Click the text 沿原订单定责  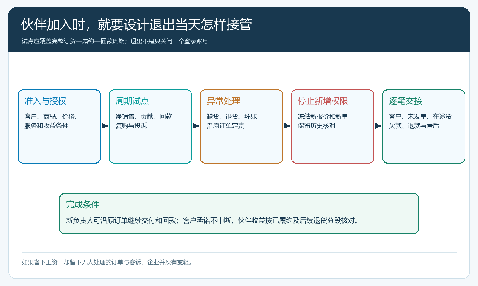pyautogui.click(x=226, y=126)
